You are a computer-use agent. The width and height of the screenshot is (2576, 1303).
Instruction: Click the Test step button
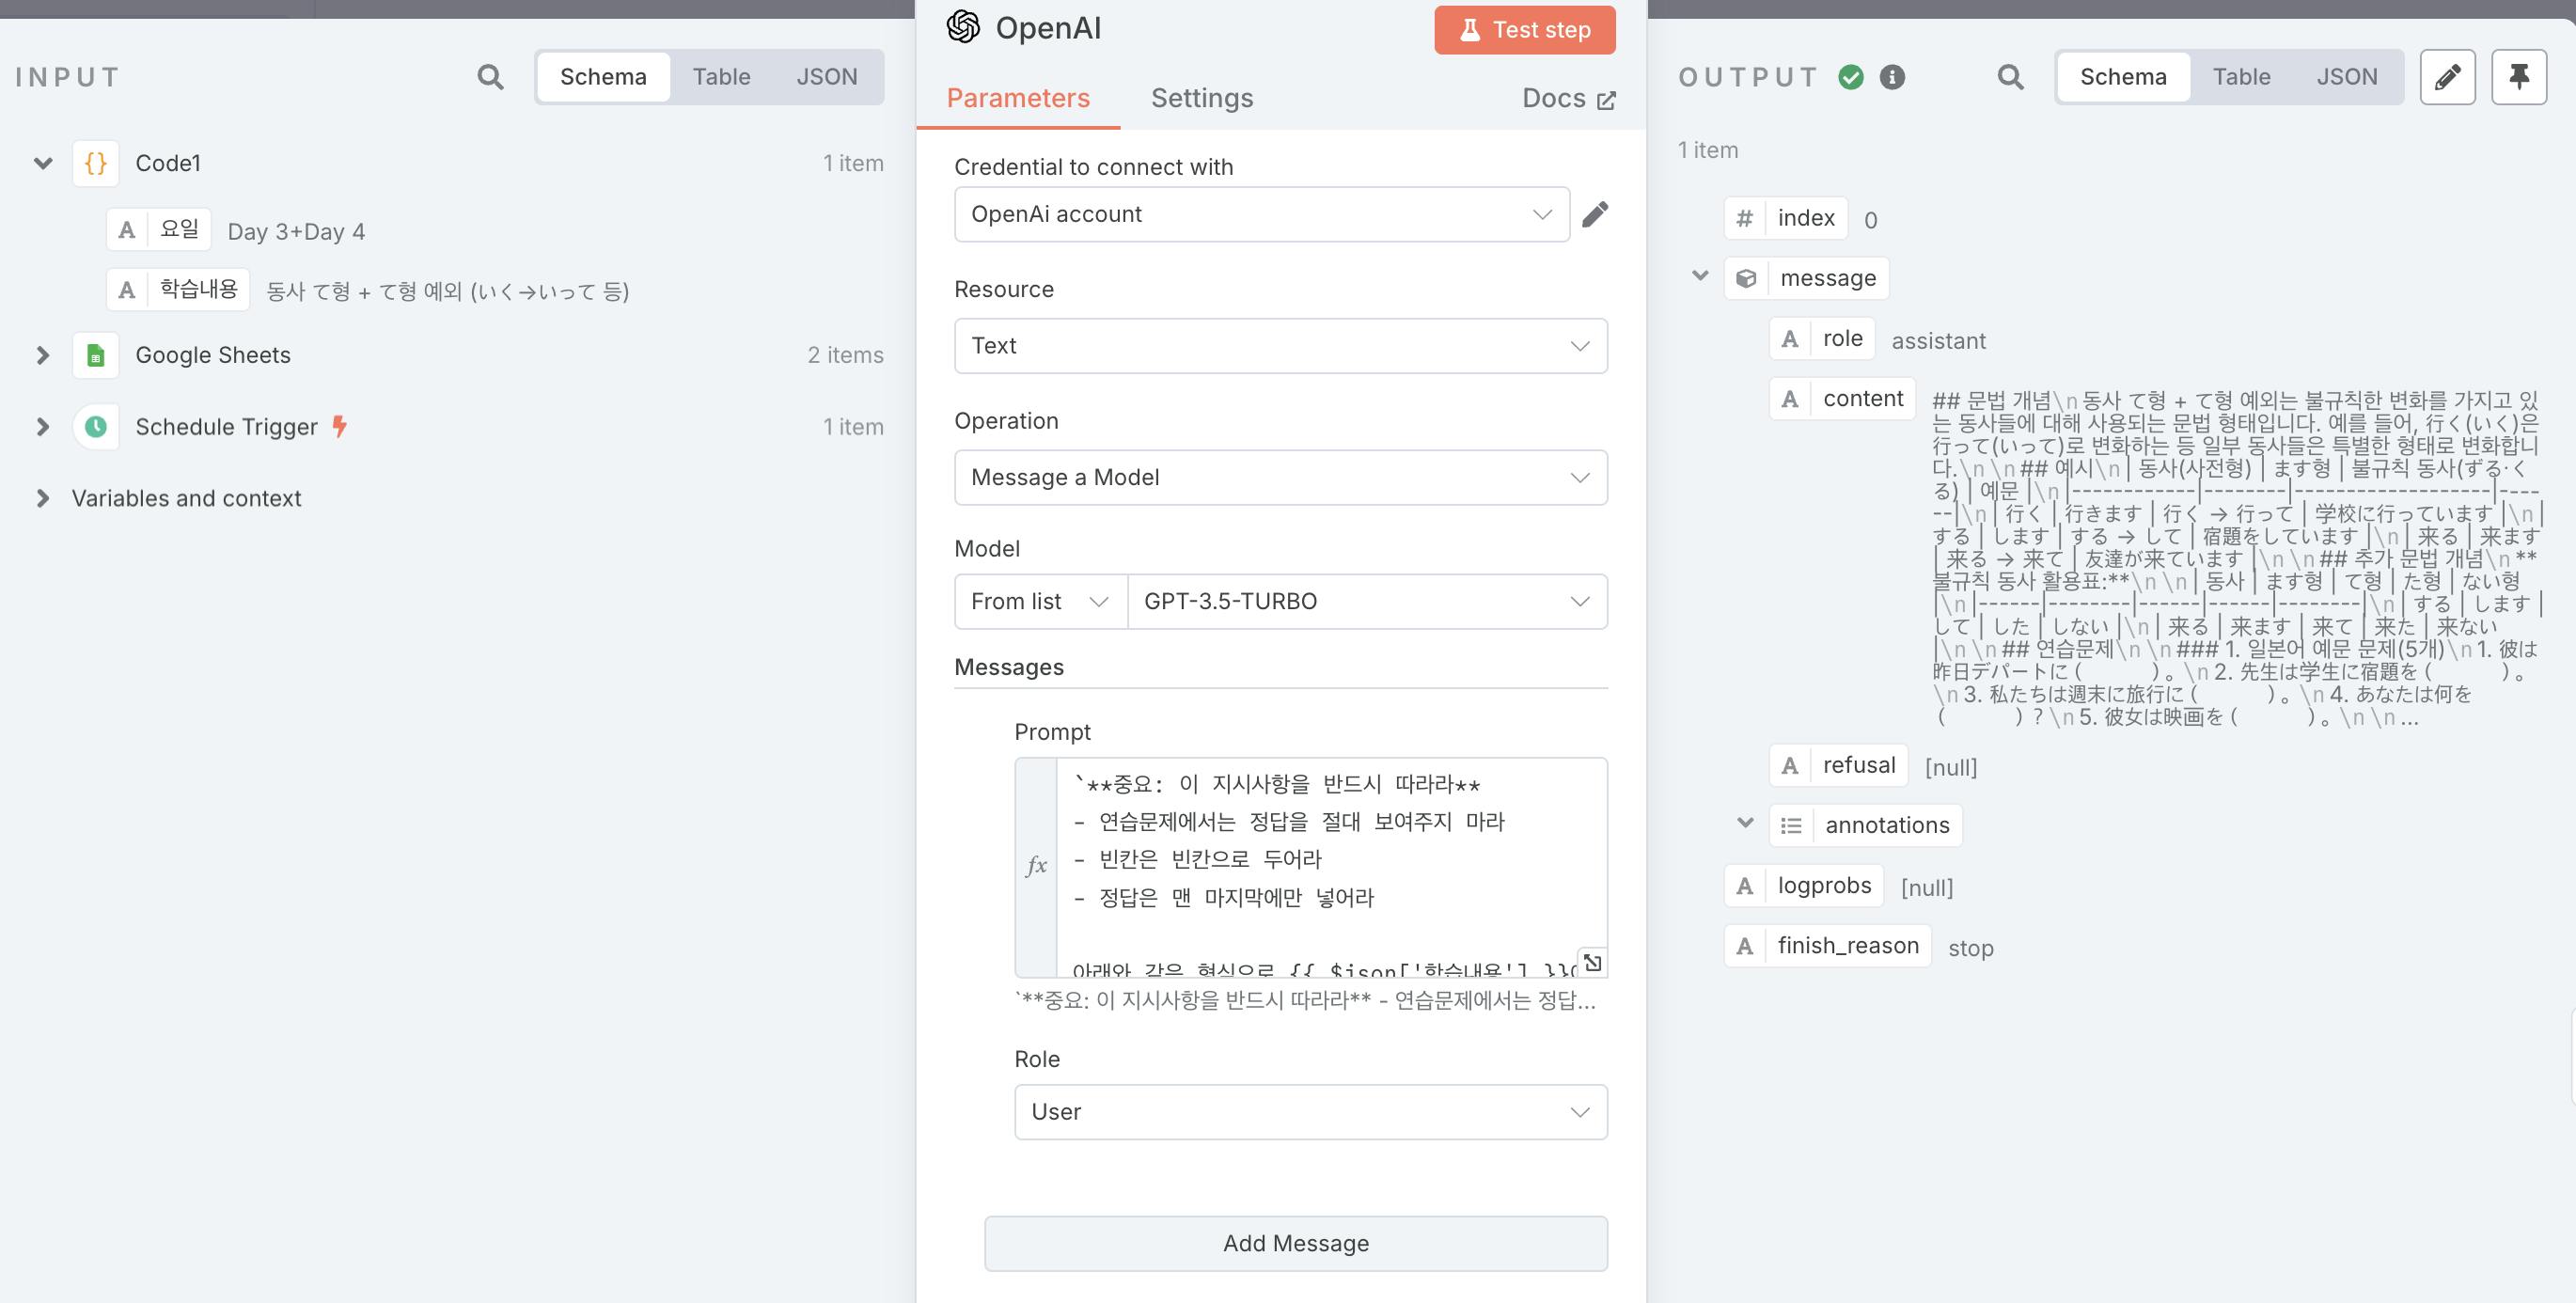click(1525, 30)
